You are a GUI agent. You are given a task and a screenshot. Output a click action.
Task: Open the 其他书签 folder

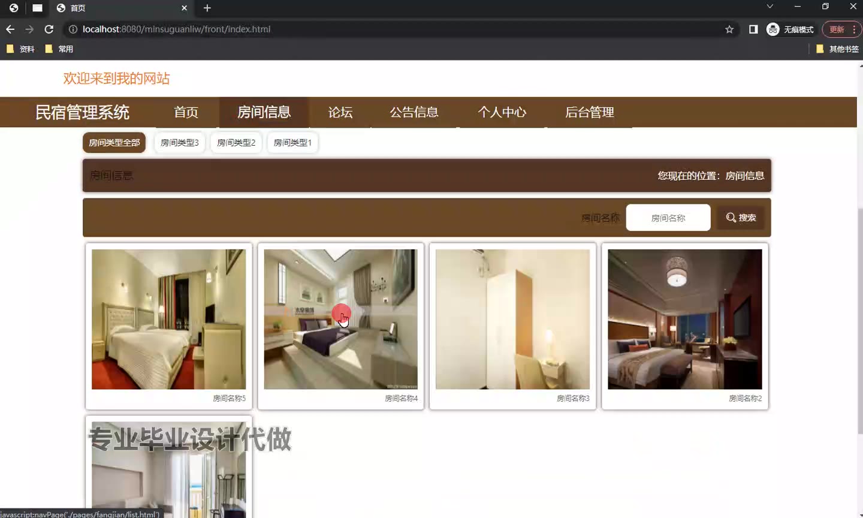click(838, 49)
